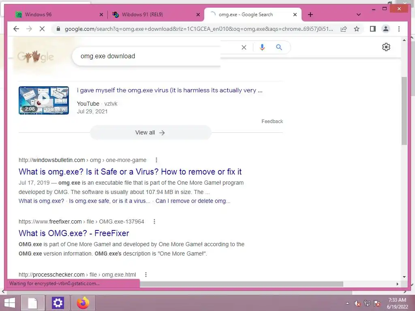
Task: Click the vertical page scrollbar thumb
Action: pyautogui.click(x=404, y=111)
